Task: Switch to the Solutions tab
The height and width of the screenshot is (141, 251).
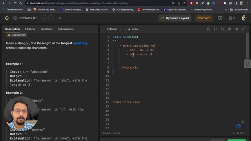Action: click(46, 29)
